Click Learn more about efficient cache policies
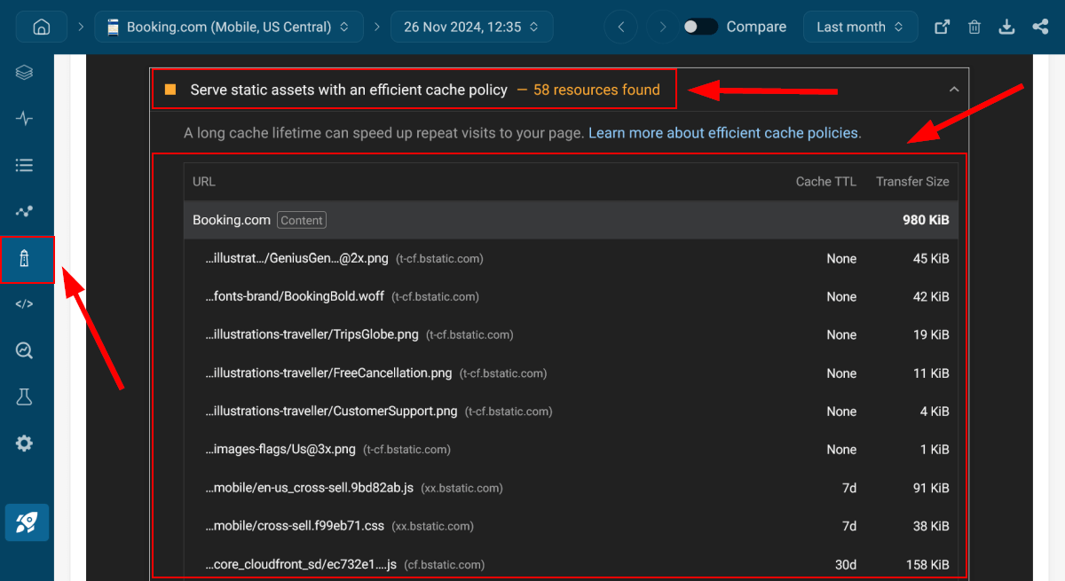Image resolution: width=1065 pixels, height=581 pixels. tap(724, 133)
